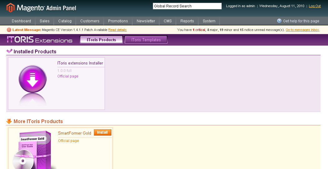Open the installer's Official page link
This screenshot has height=169, width=328.
(x=68, y=76)
